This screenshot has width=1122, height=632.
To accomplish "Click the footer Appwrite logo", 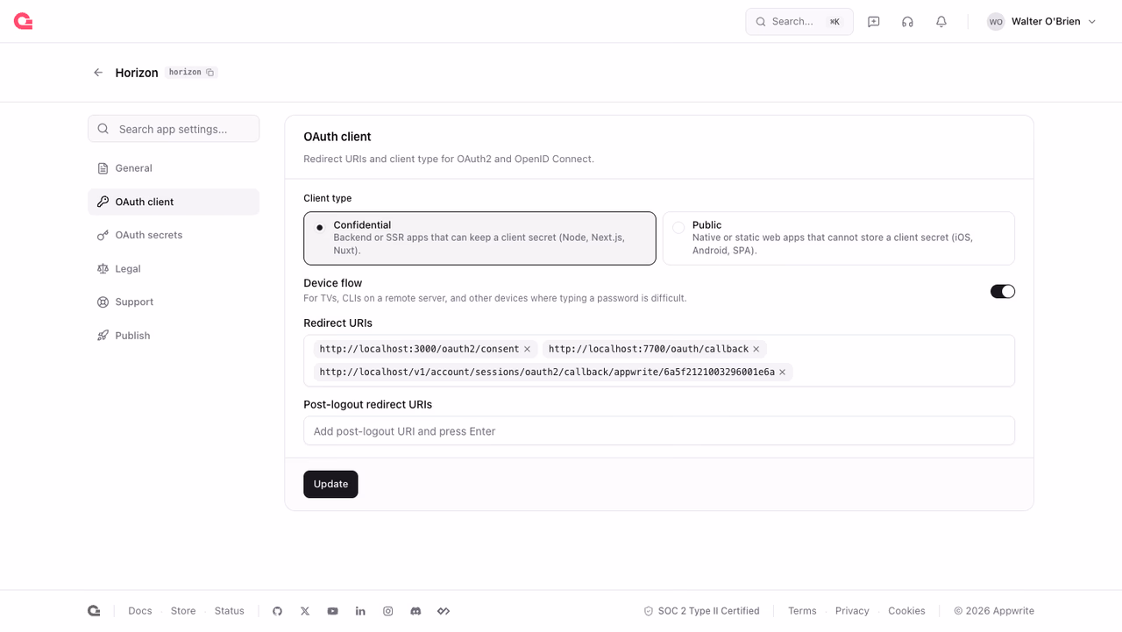I will pos(94,611).
